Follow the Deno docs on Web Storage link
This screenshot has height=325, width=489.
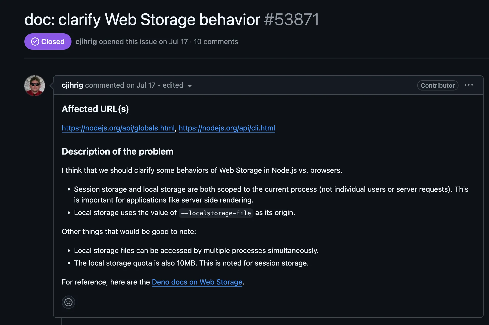click(x=197, y=282)
